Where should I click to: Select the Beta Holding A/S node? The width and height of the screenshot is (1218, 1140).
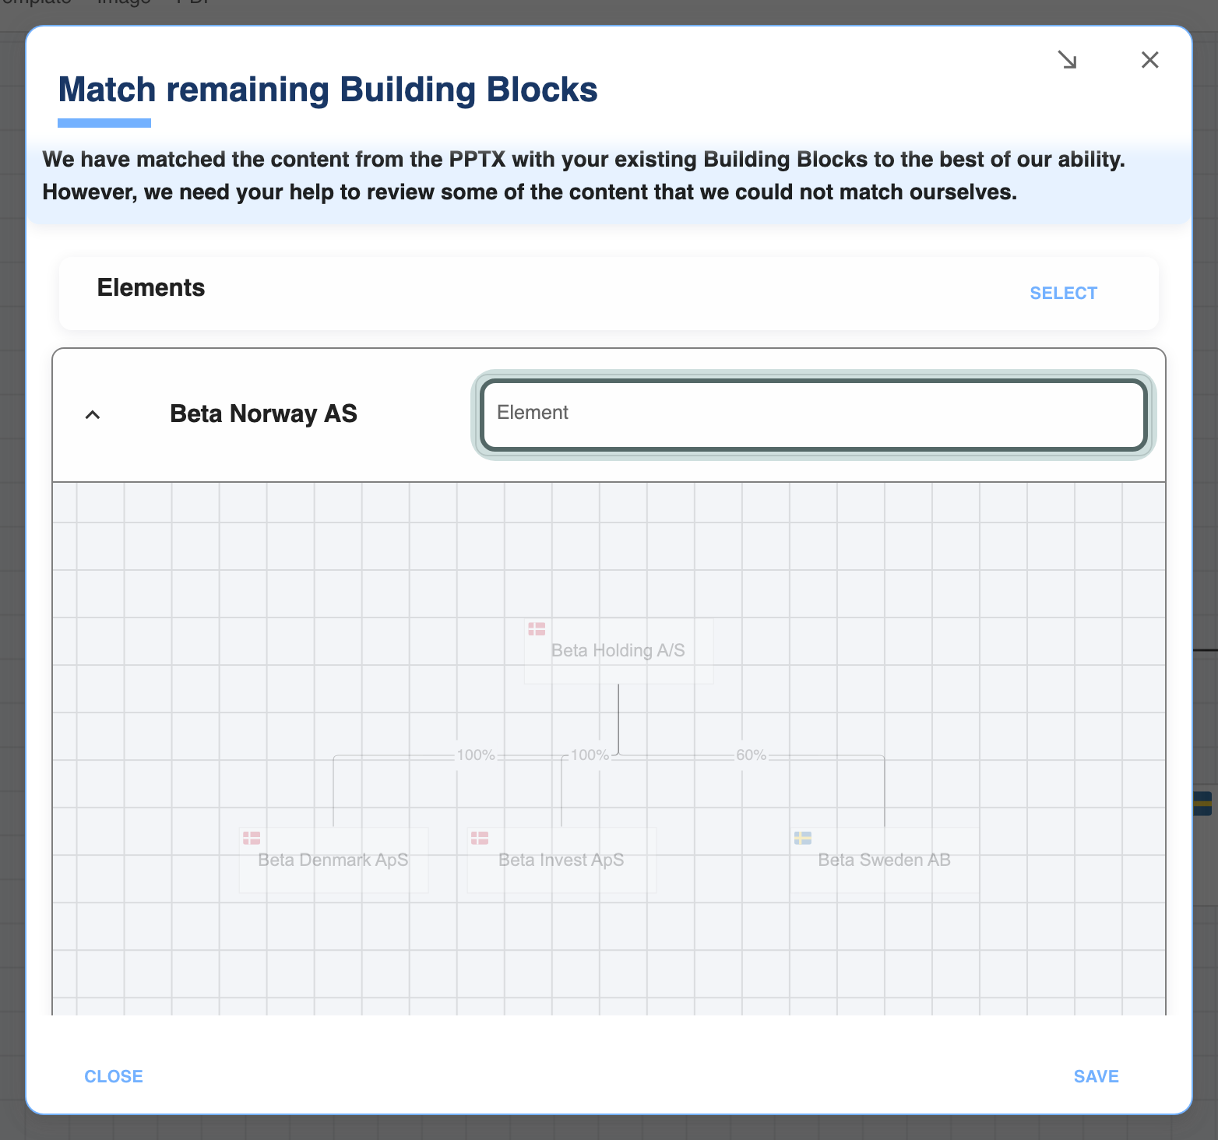click(x=619, y=651)
